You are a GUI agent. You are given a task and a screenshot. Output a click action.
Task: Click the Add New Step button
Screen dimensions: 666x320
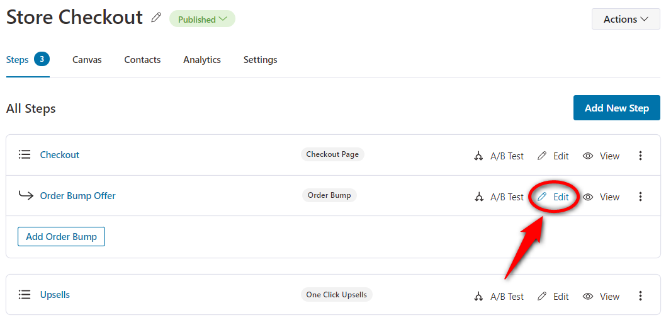click(617, 108)
